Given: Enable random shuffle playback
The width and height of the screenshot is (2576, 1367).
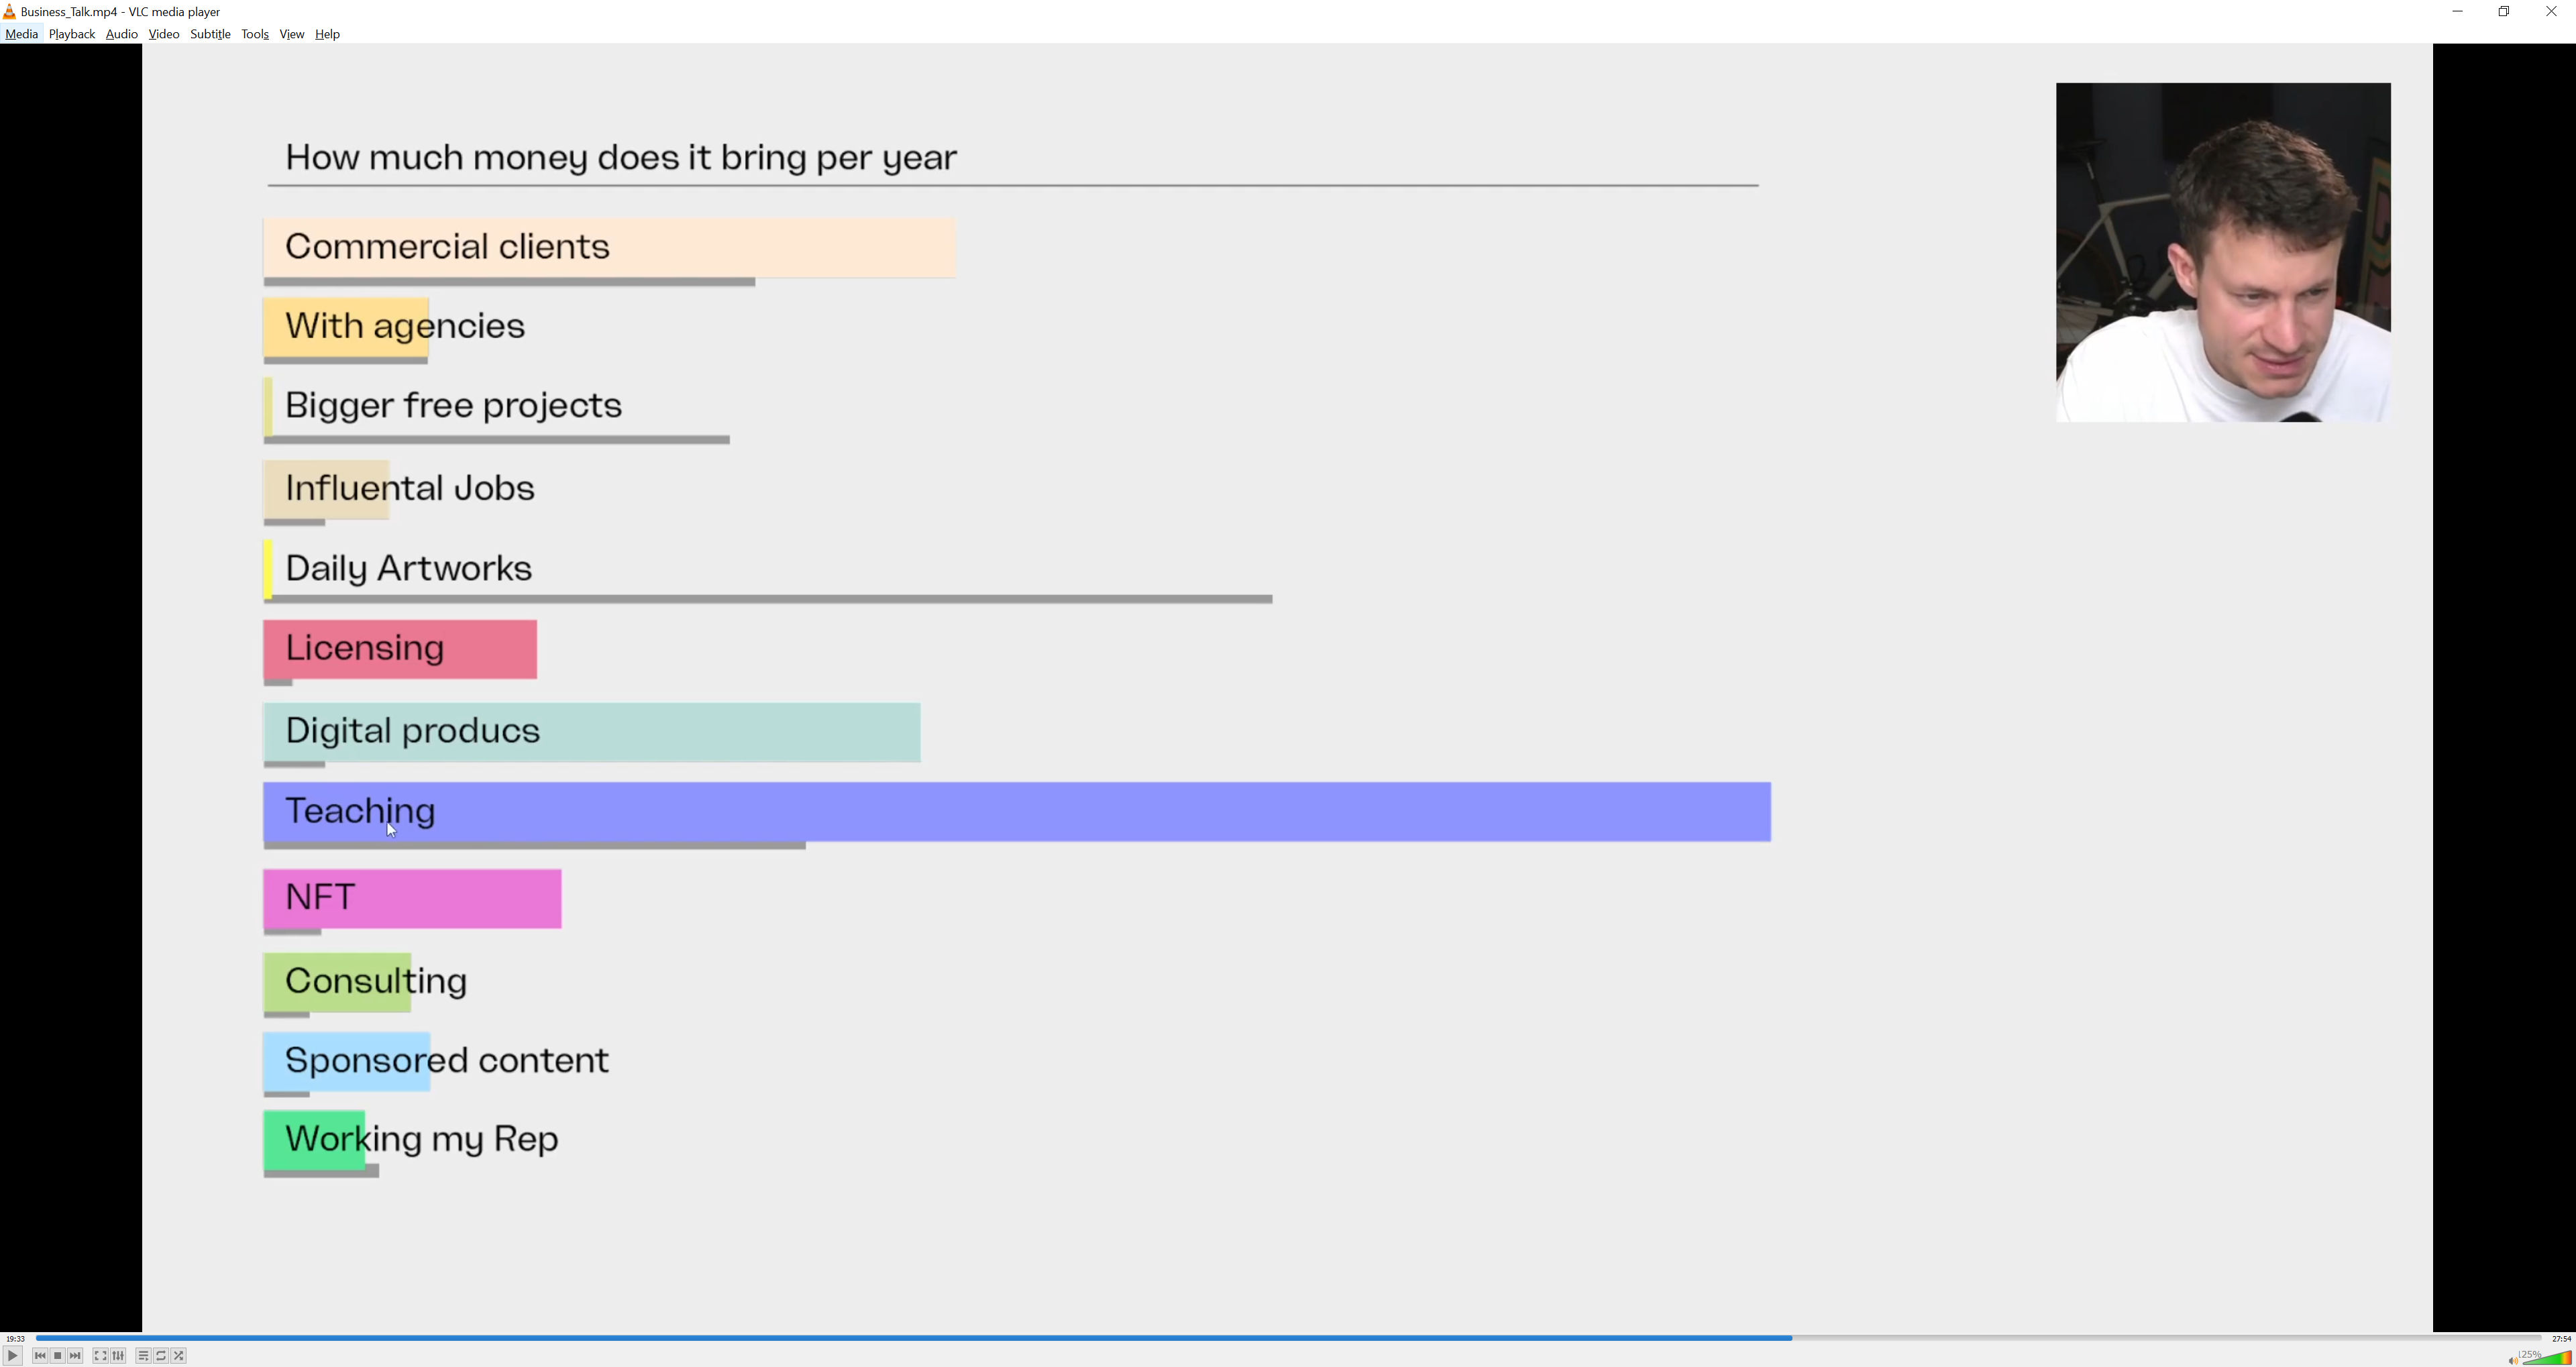Looking at the screenshot, I should click(179, 1356).
